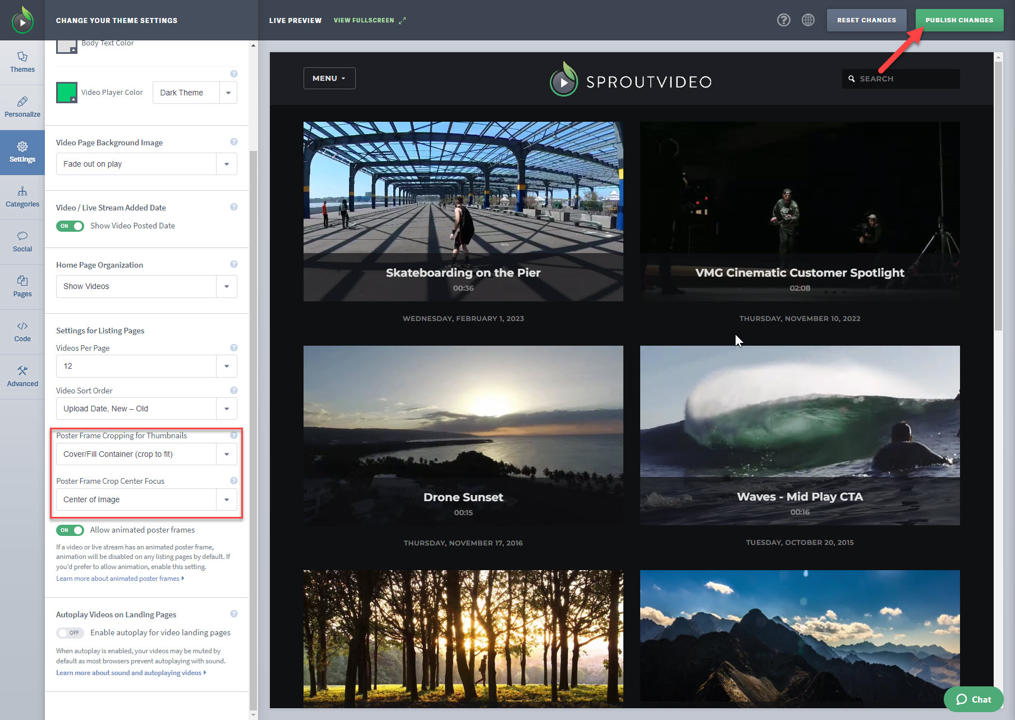This screenshot has width=1015, height=720.
Task: Click the settings panel scroll down arrow
Action: tap(253, 715)
